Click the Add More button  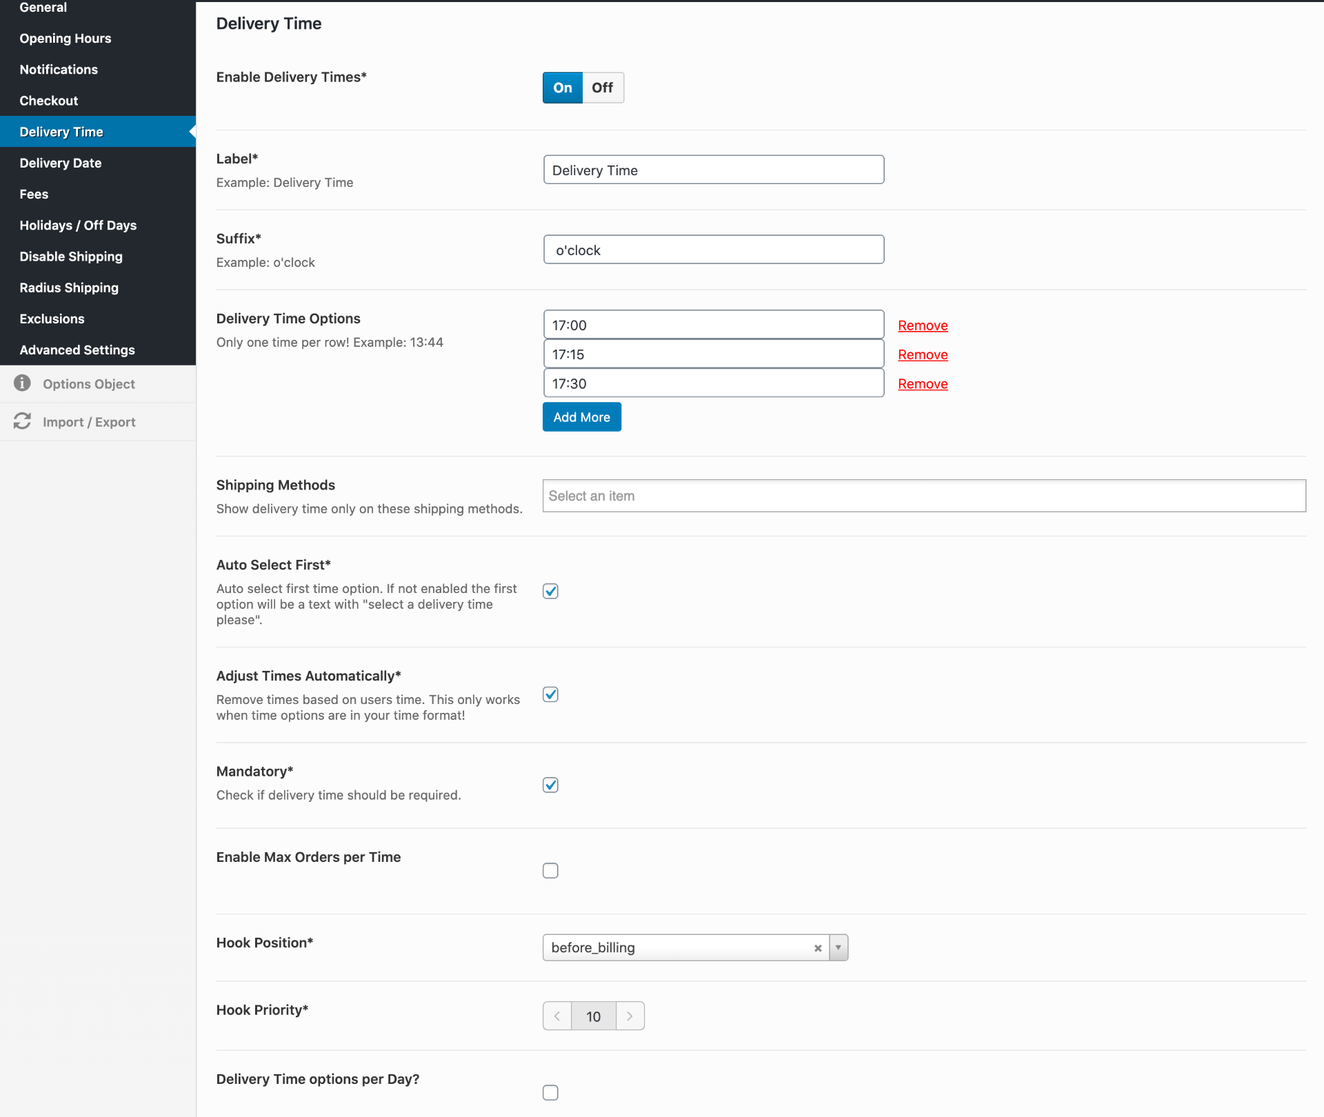(582, 417)
